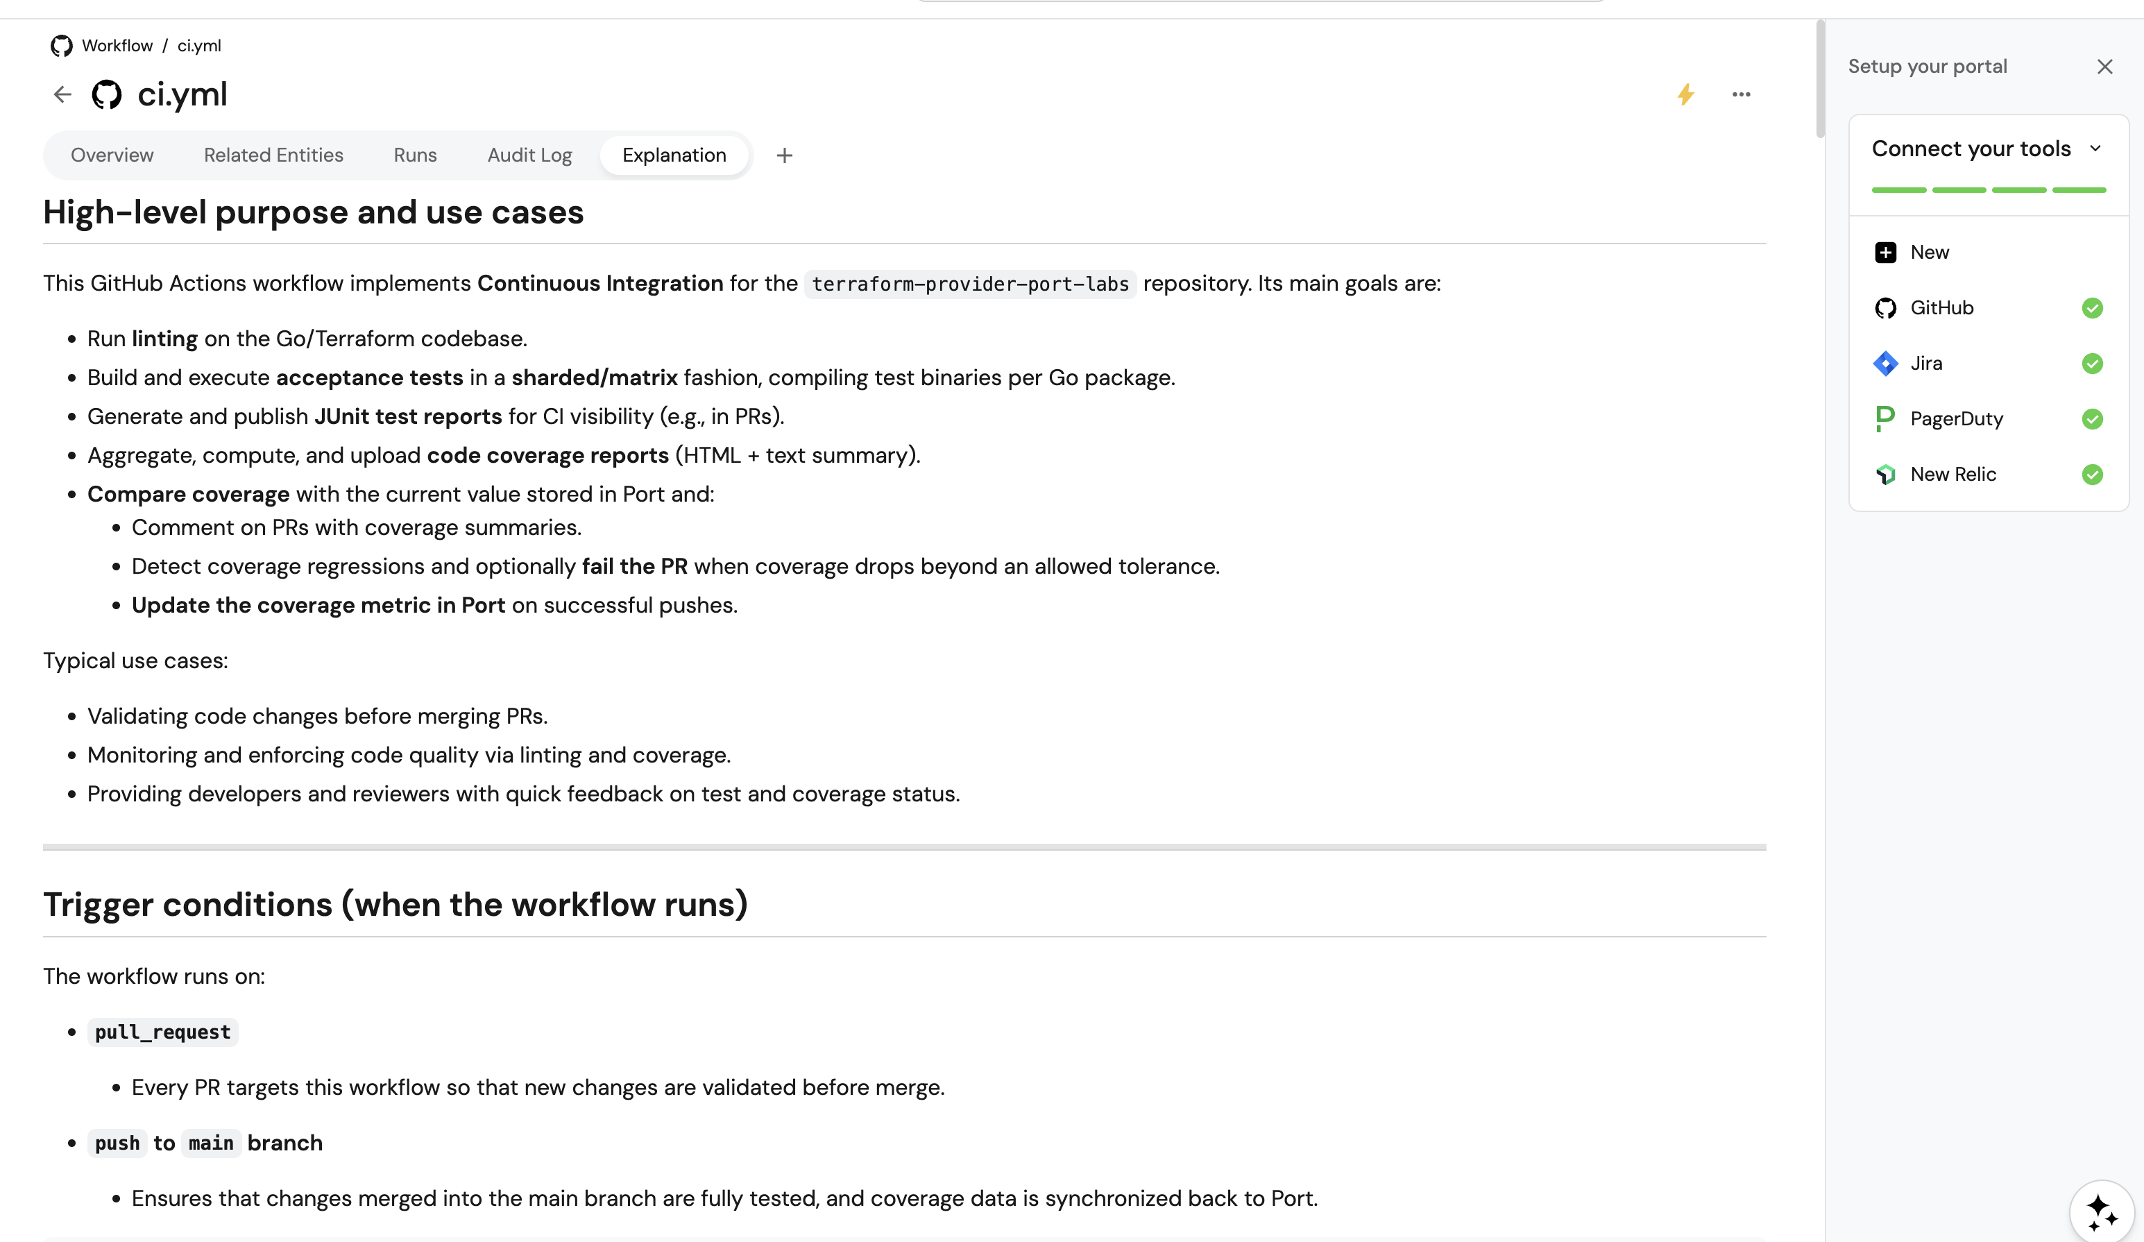The image size is (2144, 1242).
Task: Select the Related Entities tab
Action: click(x=273, y=155)
